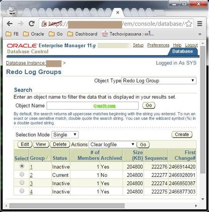Click the vertical scrollbar thumb
209x212 pixels.
[x=203, y=109]
